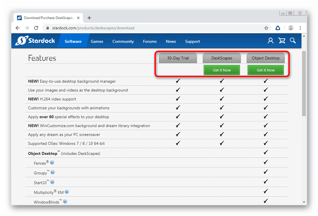Open a new tab with plus button
318x216 pixels.
point(89,18)
